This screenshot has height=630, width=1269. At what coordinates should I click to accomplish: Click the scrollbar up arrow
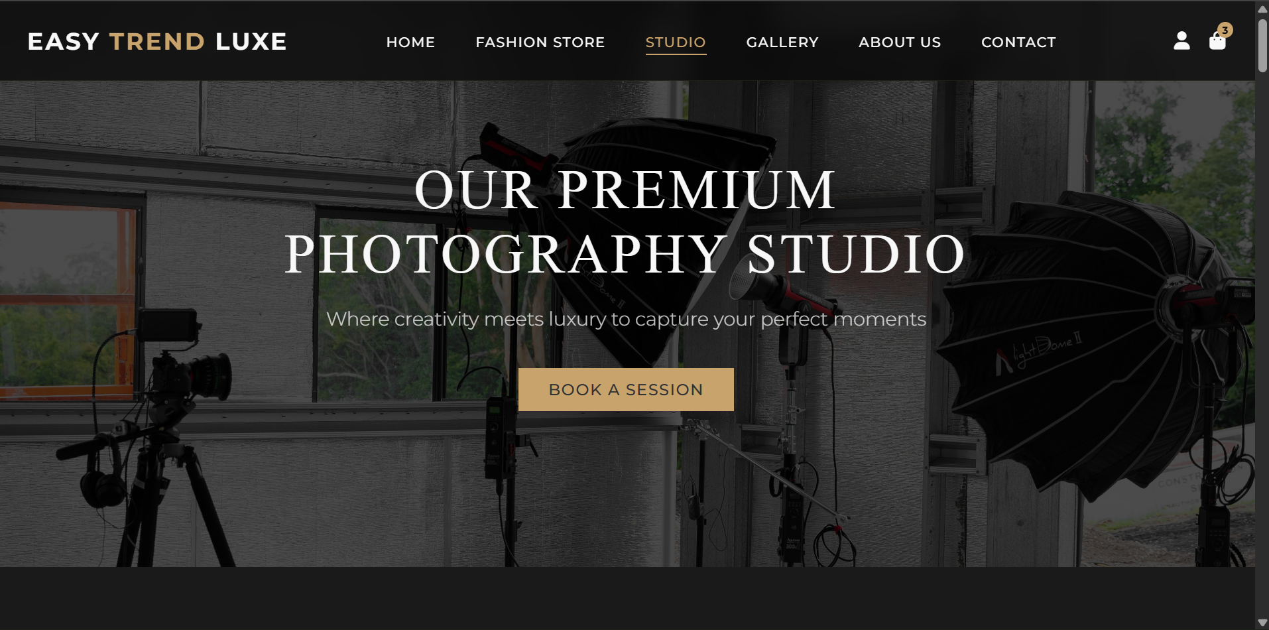(1262, 9)
